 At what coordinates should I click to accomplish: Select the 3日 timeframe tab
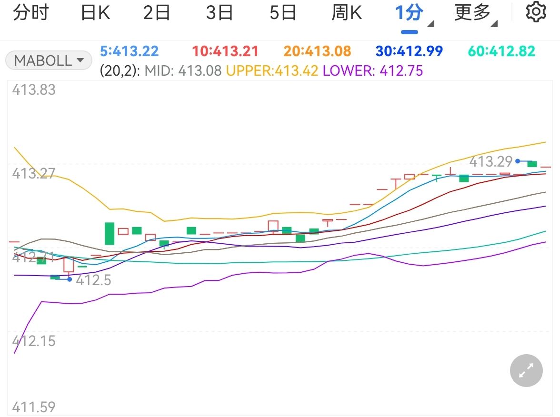pyautogui.click(x=219, y=12)
